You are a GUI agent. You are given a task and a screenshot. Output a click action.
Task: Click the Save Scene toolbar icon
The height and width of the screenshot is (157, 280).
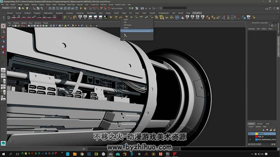tap(27, 8)
